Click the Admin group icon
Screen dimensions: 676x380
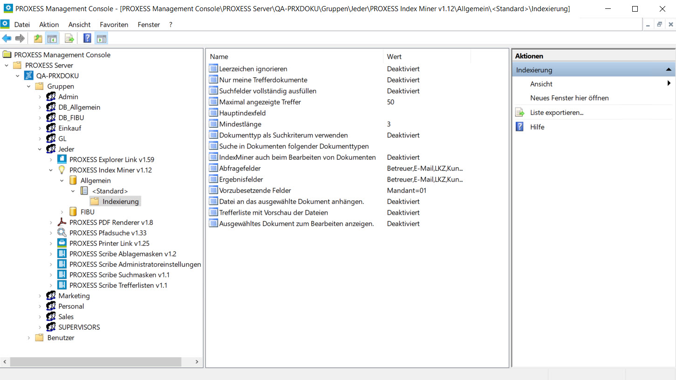[x=51, y=96]
